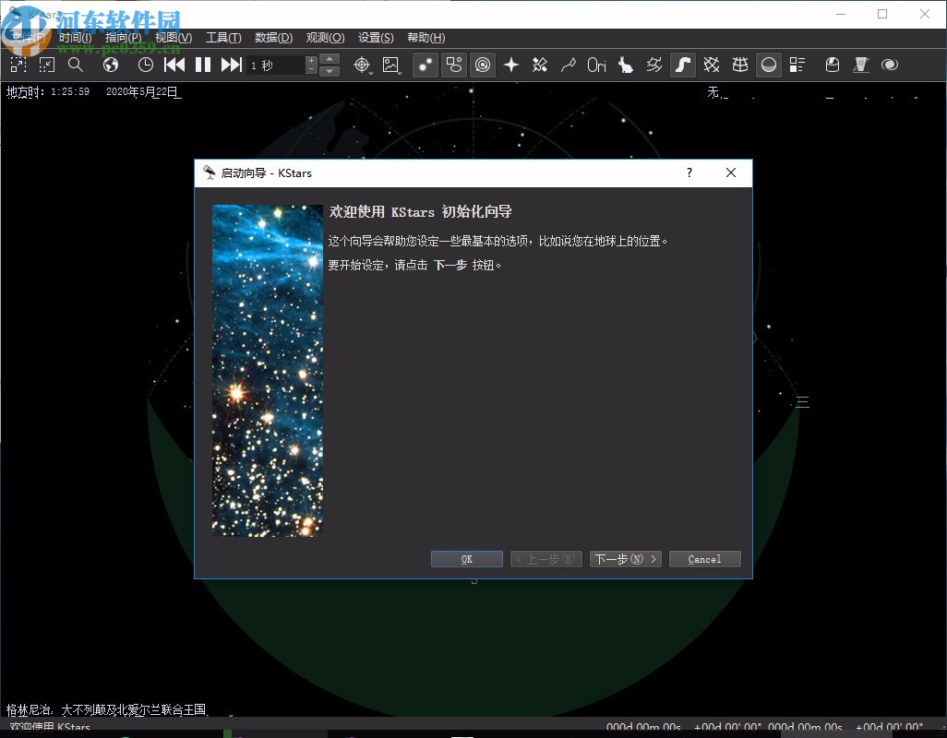Click the 下一步 button in the wizard
Screen dimensions: 947x738
point(625,559)
